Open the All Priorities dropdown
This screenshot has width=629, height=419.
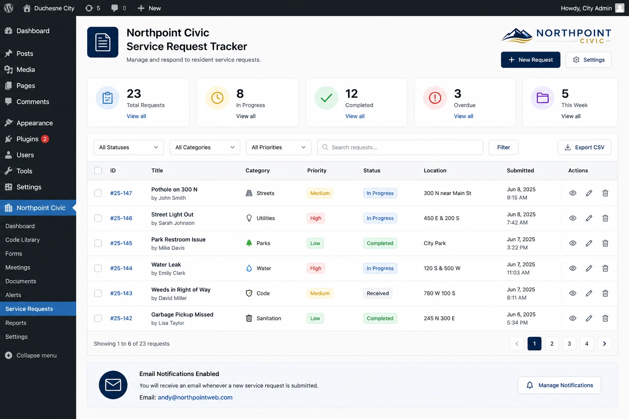pyautogui.click(x=278, y=147)
